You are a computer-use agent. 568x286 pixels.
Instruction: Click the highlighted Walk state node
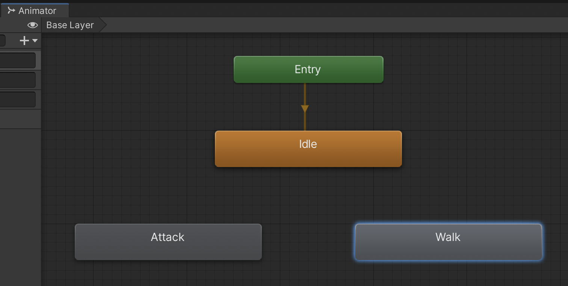(x=448, y=242)
